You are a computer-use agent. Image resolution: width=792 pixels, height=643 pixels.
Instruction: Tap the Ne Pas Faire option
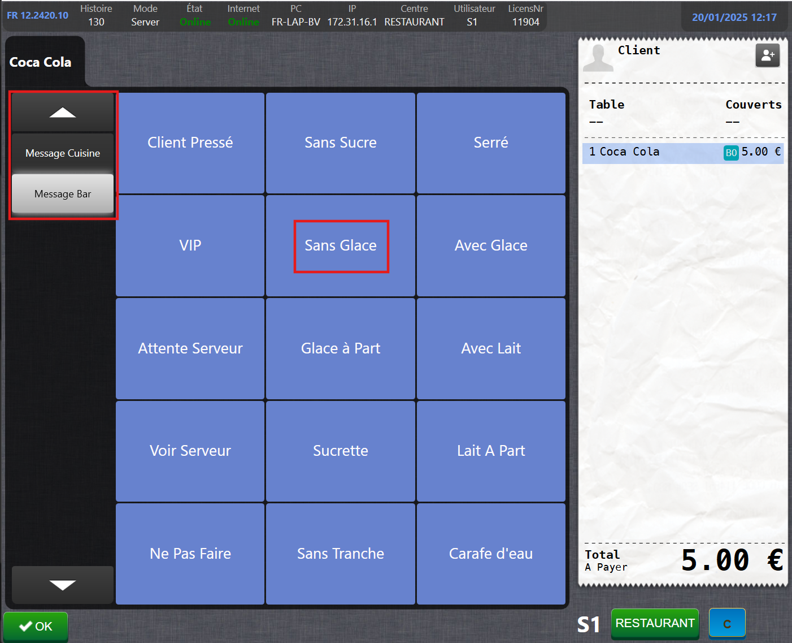(x=190, y=554)
